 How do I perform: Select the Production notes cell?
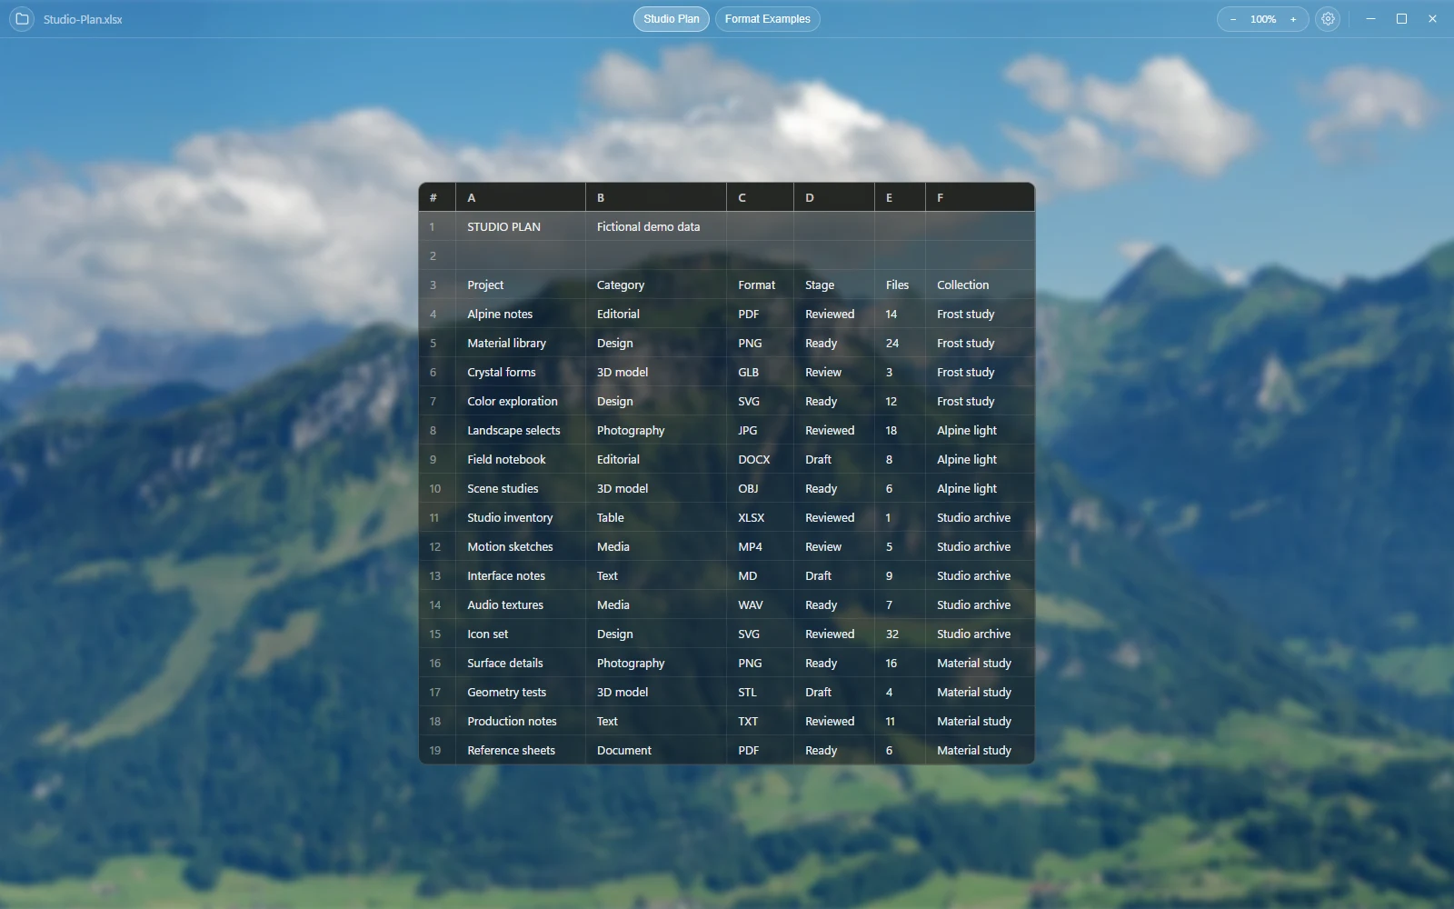tap(521, 721)
